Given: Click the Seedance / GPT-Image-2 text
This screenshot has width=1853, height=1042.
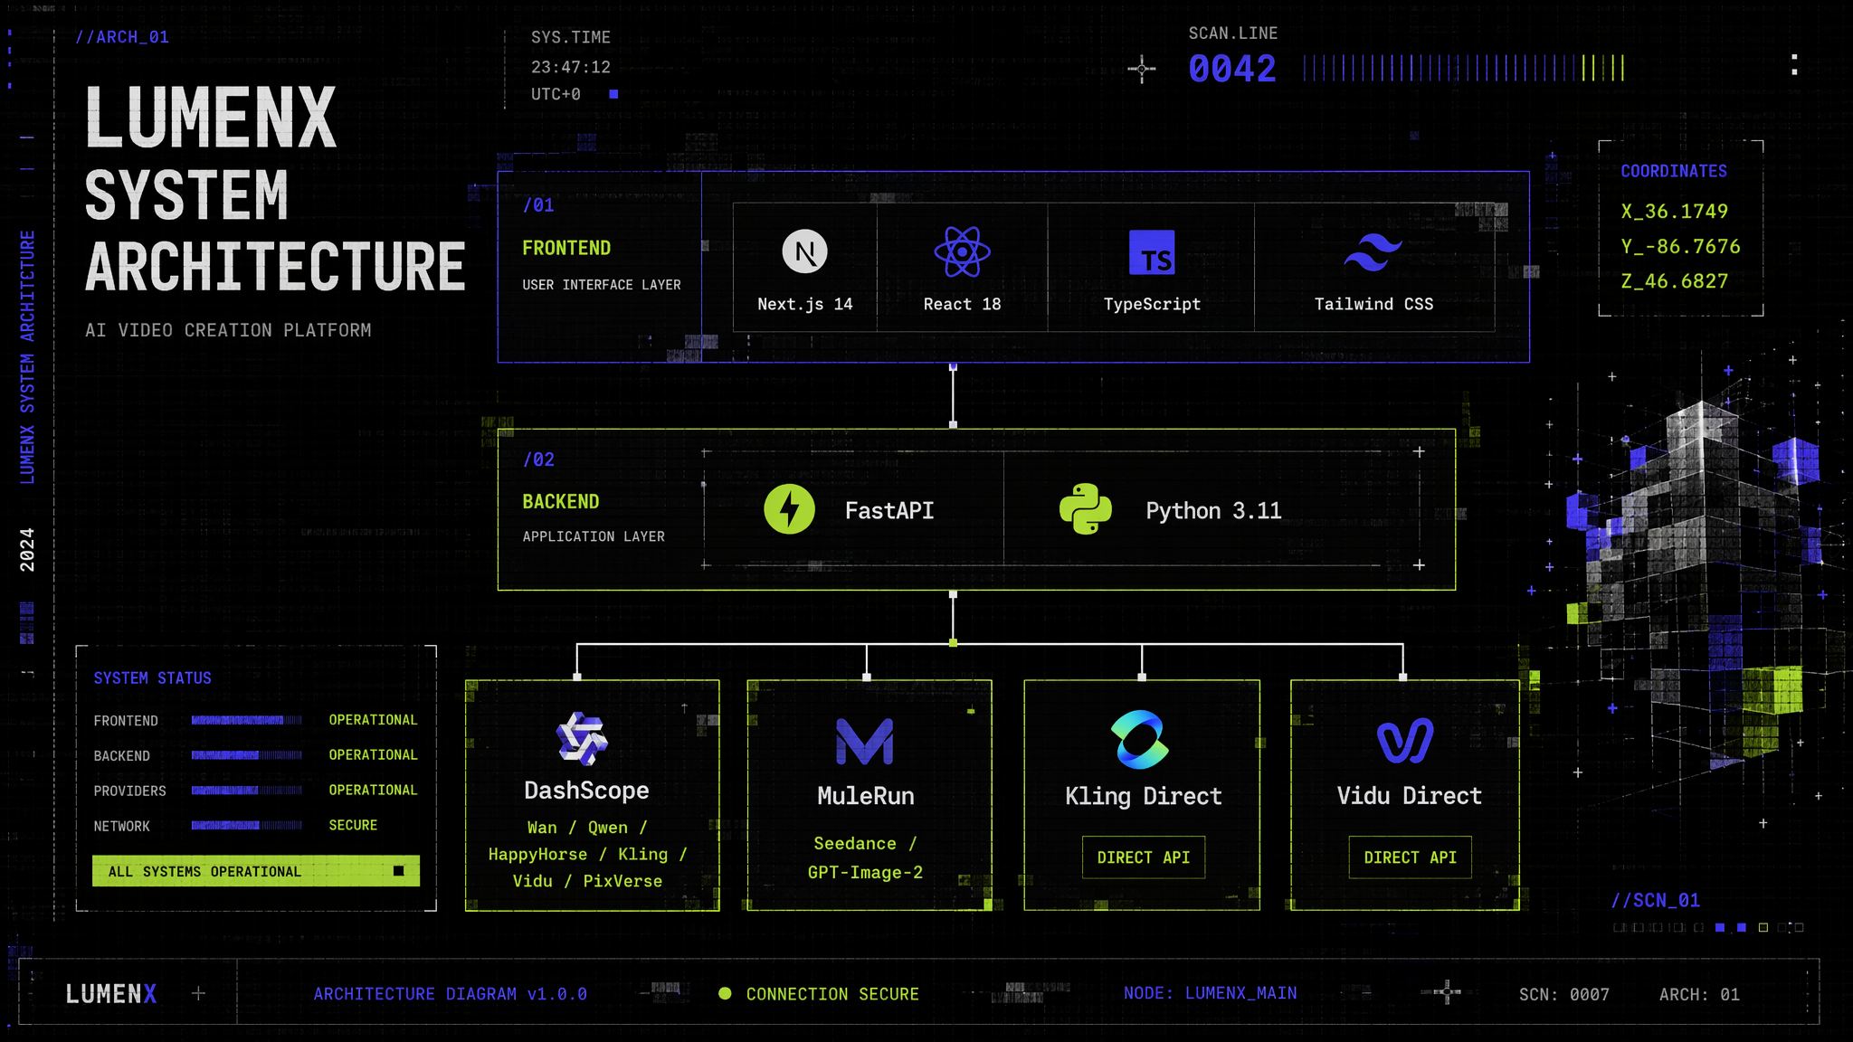Looking at the screenshot, I should click(865, 857).
